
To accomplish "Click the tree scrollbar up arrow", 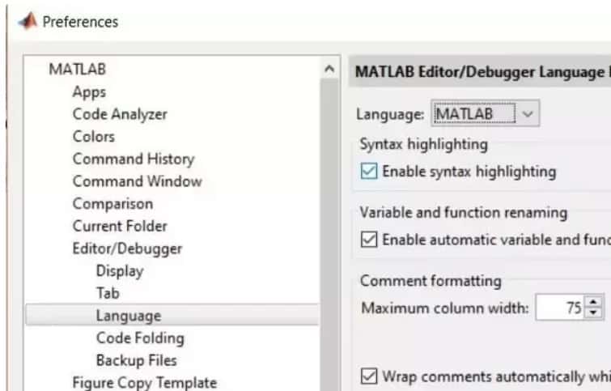I will [329, 69].
